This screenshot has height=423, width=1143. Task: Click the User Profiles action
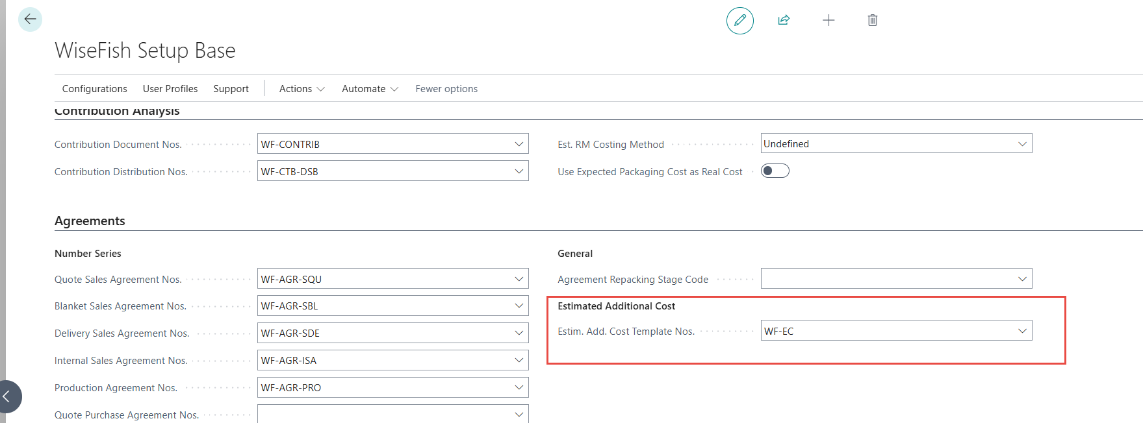(170, 89)
